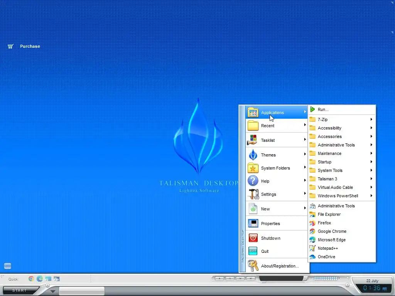Click the small desktop icon at bottom-left

pos(8,266)
